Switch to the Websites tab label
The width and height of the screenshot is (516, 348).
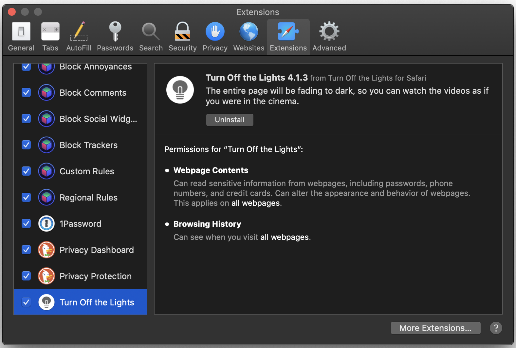coord(249,48)
